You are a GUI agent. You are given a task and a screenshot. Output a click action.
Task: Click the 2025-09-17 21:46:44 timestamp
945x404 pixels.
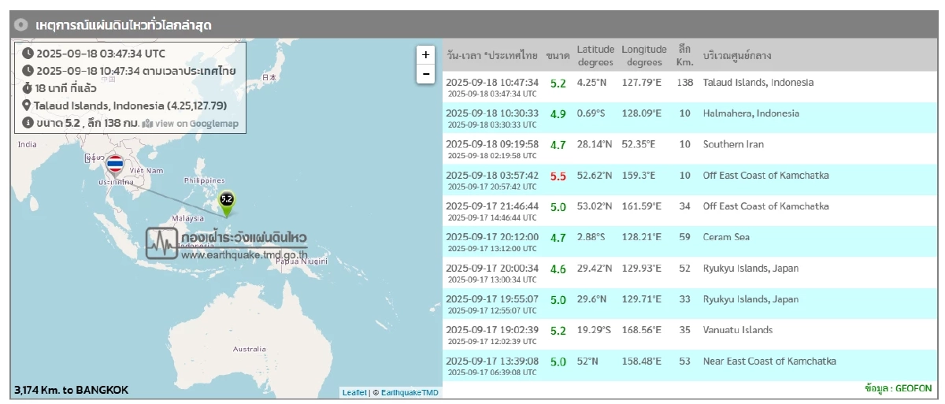click(x=492, y=206)
